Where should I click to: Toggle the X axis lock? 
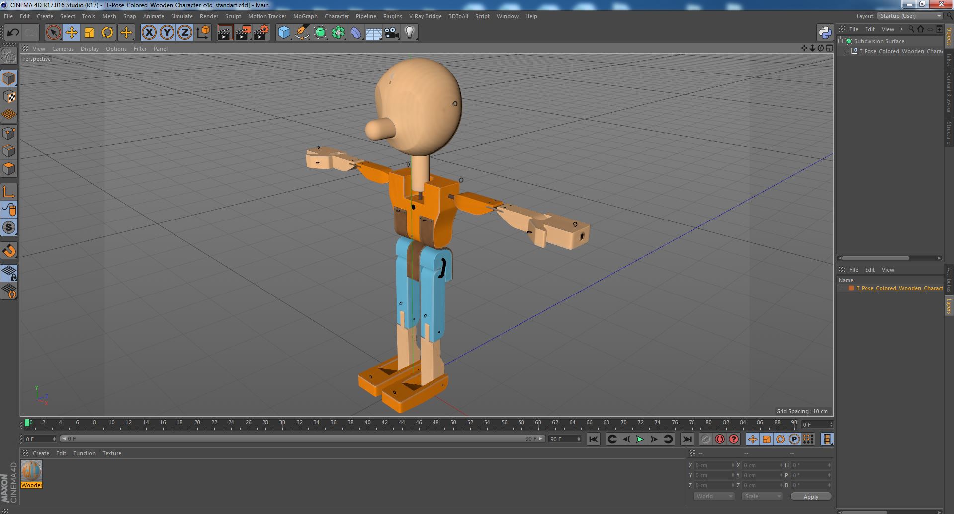point(149,33)
